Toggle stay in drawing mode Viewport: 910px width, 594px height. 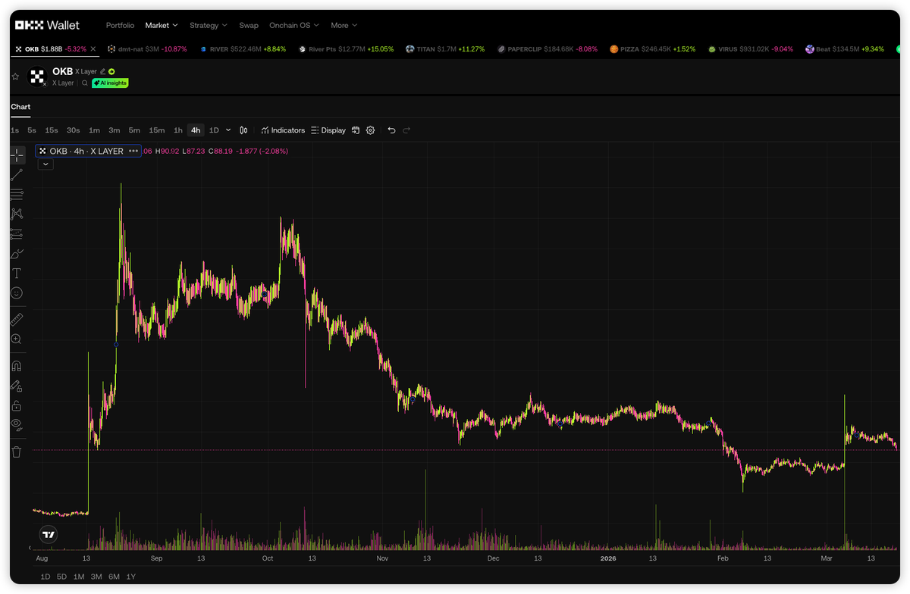[x=17, y=386]
